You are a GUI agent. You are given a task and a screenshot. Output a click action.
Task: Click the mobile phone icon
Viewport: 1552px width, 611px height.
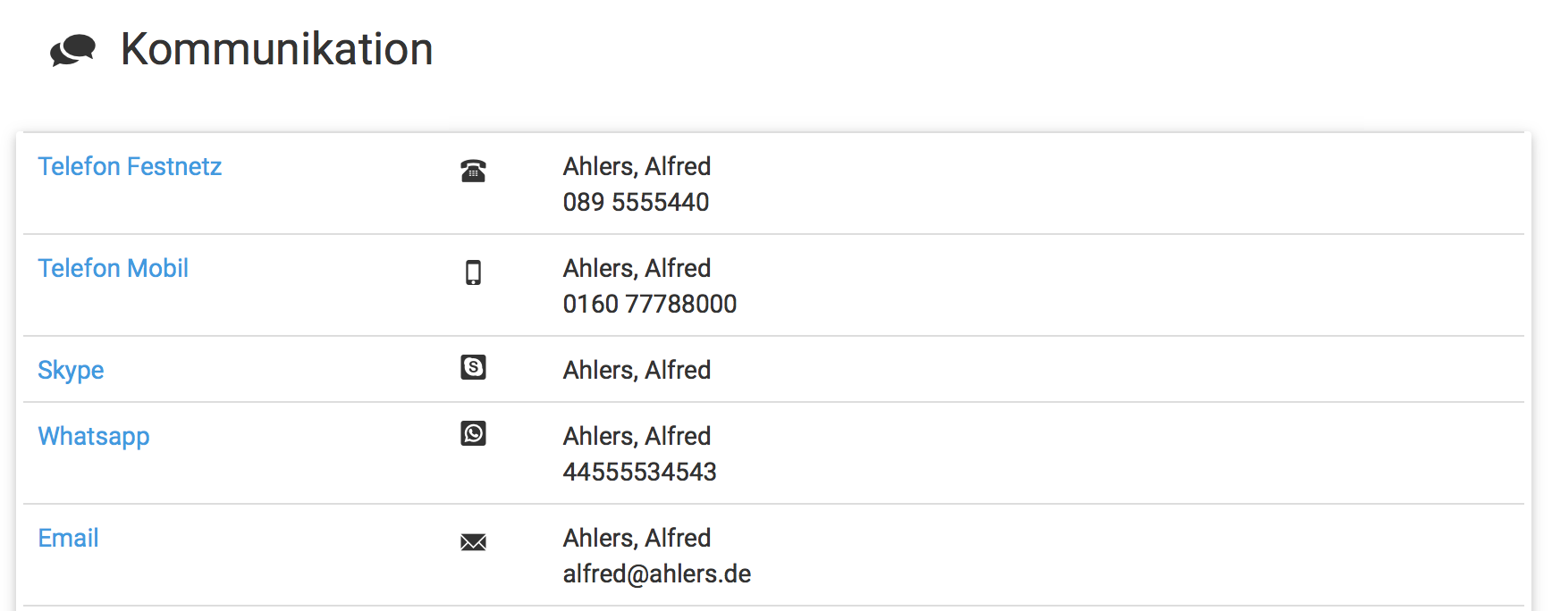473,272
